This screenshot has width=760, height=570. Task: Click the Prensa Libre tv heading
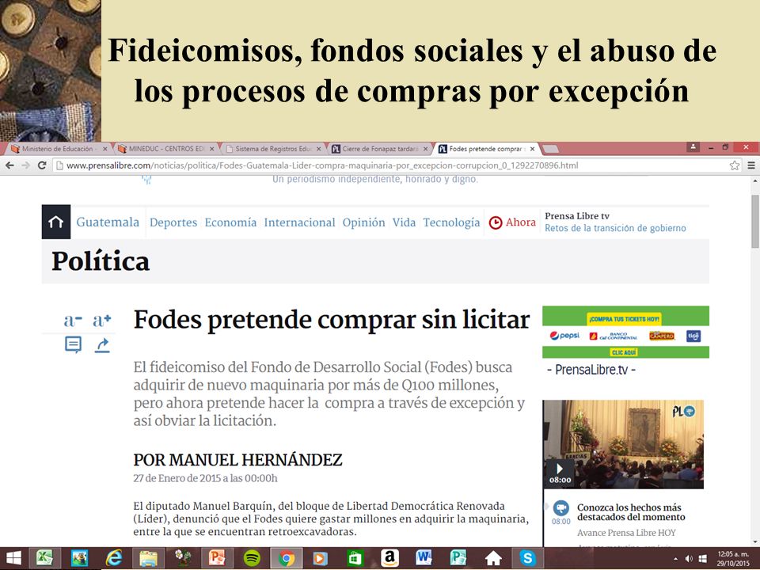[x=577, y=216]
